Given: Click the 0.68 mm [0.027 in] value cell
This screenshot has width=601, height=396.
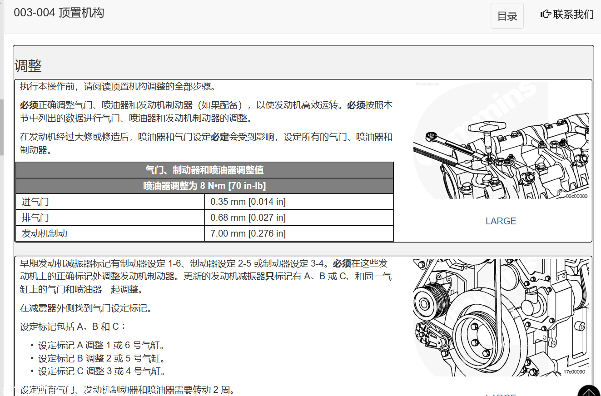Looking at the screenshot, I should pyautogui.click(x=298, y=218).
